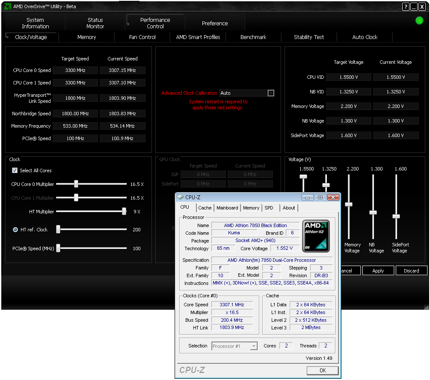Click the CPU Core 0 Multiplier slider handle
Screen dimensions: 430x380
(76, 184)
